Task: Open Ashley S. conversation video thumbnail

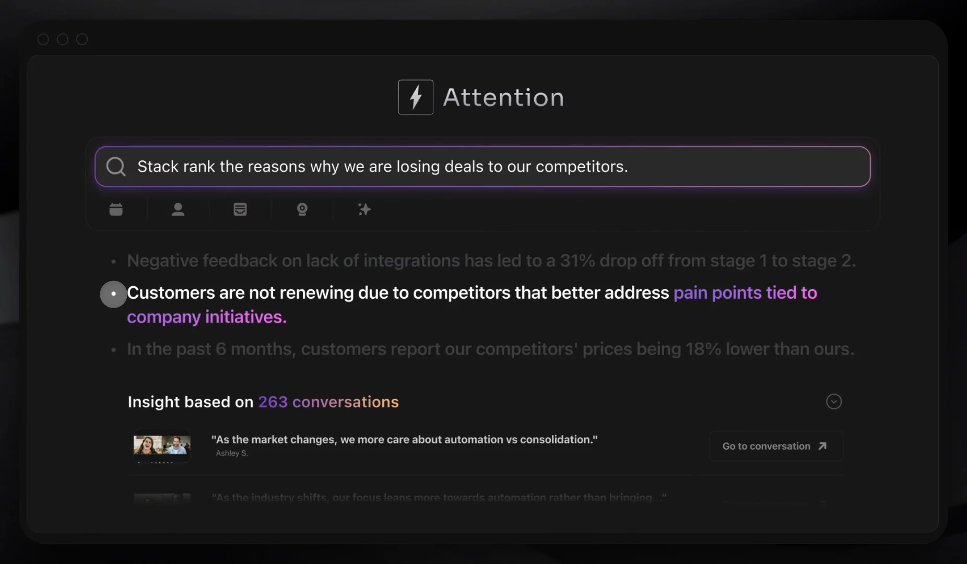Action: [162, 445]
